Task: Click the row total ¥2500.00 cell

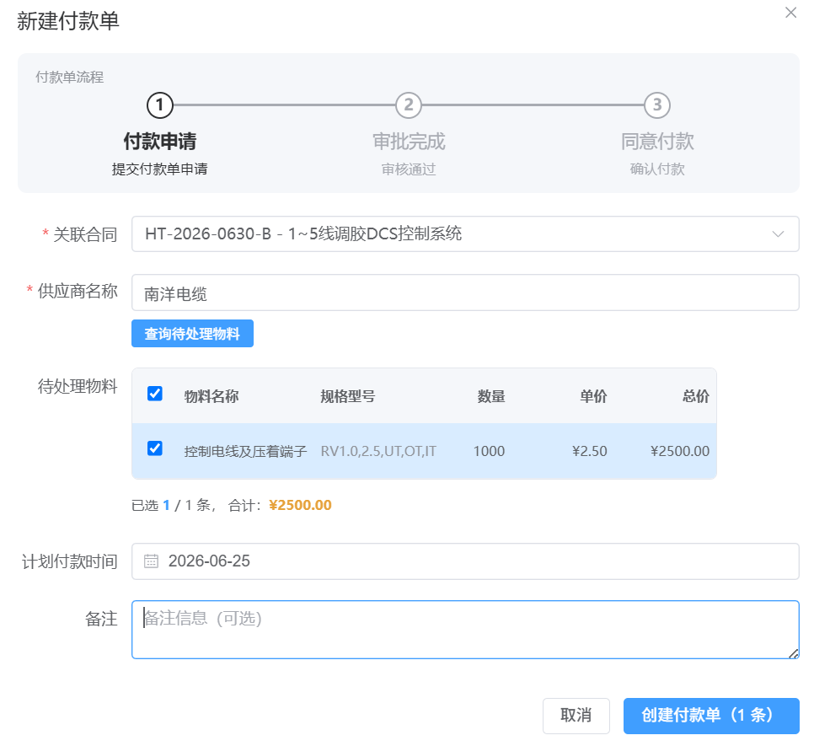Action: pos(679,451)
